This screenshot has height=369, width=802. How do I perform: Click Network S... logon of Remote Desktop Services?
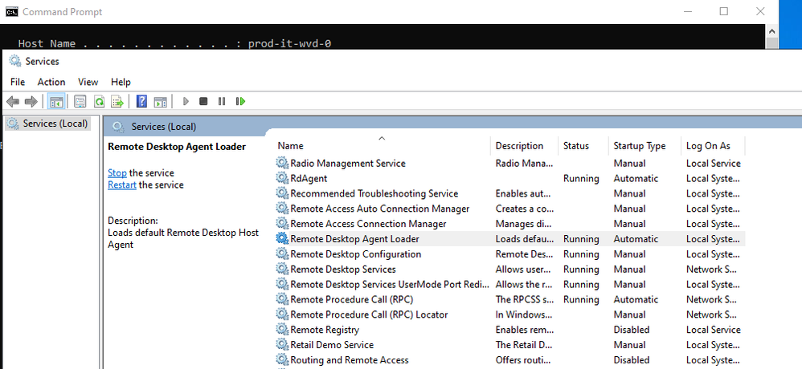[711, 269]
